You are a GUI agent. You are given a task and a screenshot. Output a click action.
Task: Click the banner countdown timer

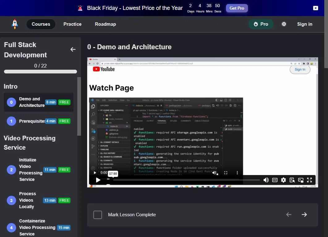204,8
